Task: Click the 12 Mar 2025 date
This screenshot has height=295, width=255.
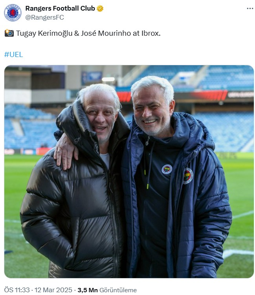Action: pos(53,290)
